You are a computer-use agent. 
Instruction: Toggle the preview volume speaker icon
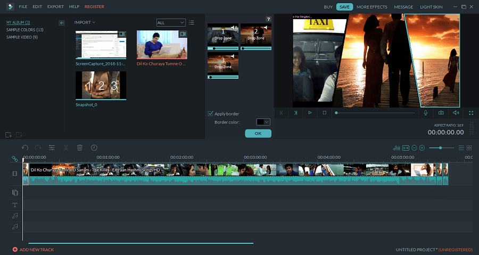tap(456, 113)
